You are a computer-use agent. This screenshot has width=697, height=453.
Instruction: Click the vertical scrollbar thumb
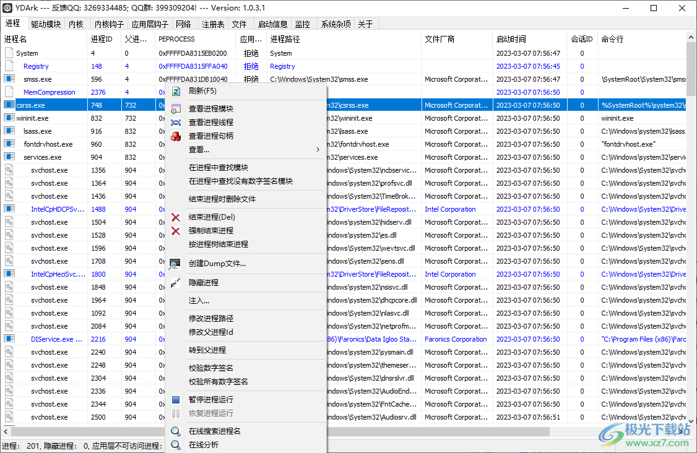pos(691,69)
